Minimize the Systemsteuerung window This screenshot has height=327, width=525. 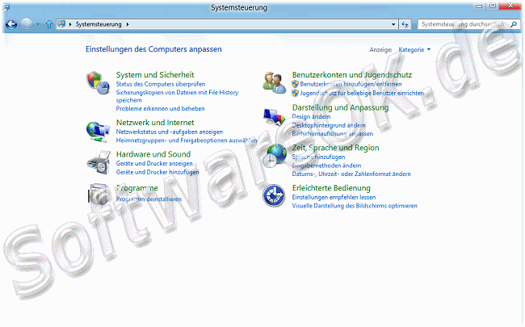tap(480, 6)
